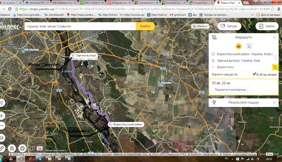Switch to the 'EVA - 2 Июля' browser tab
The height and width of the screenshot is (162, 282).
[92, 3]
